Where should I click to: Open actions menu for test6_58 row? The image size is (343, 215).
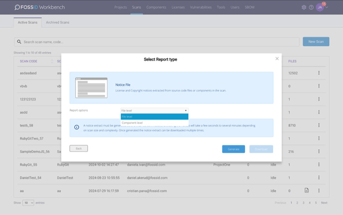click(x=319, y=125)
